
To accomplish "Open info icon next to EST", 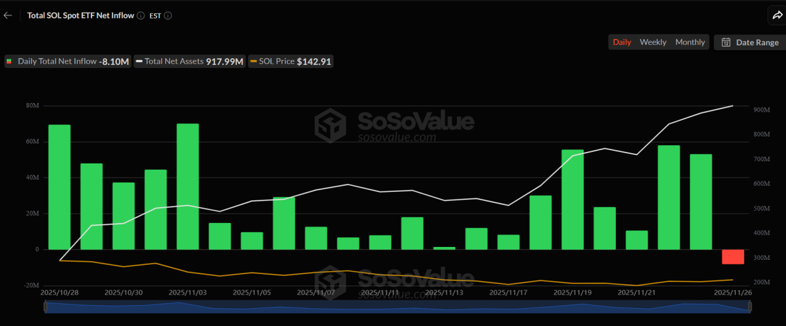I will pyautogui.click(x=168, y=15).
